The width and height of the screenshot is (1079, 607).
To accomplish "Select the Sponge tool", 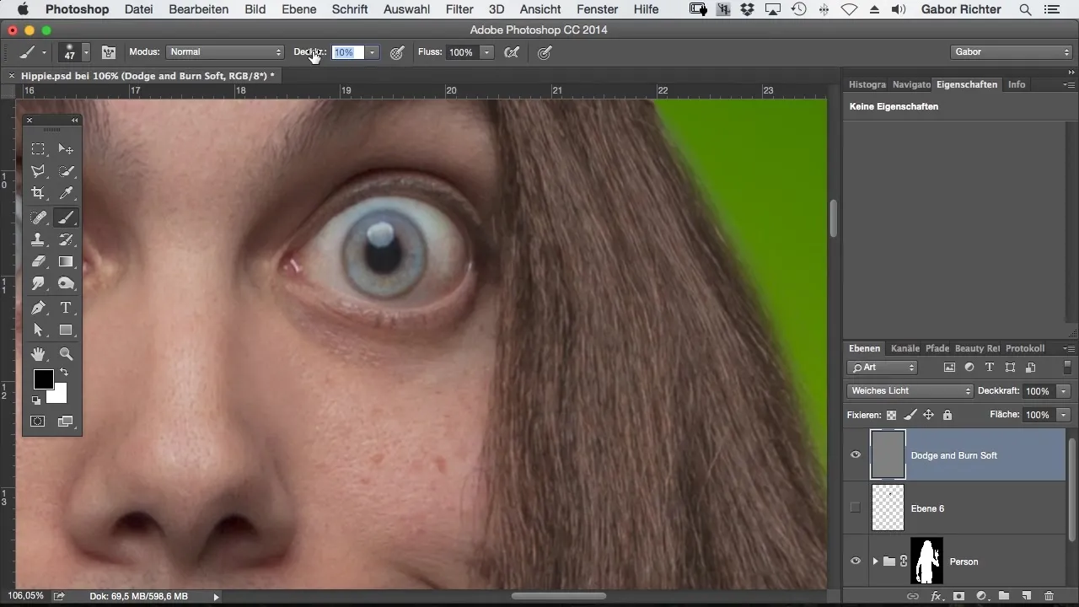I will click(x=66, y=283).
